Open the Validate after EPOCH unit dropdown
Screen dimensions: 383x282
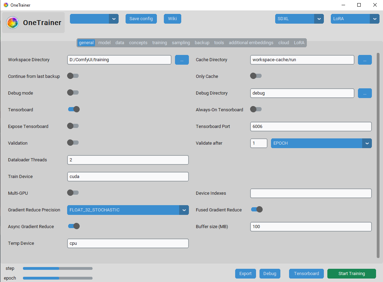[x=321, y=143]
